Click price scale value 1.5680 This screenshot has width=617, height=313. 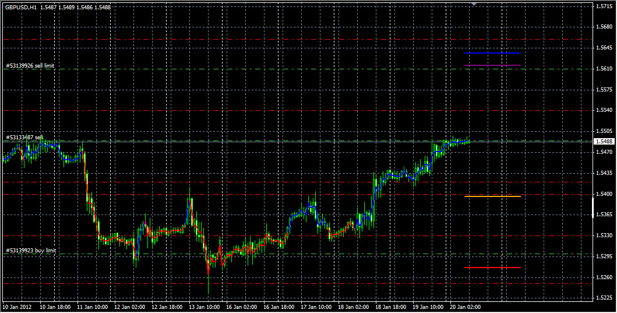pyautogui.click(x=604, y=27)
